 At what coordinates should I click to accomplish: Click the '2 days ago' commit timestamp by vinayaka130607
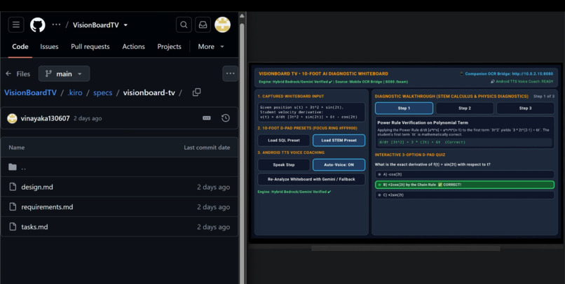88,118
